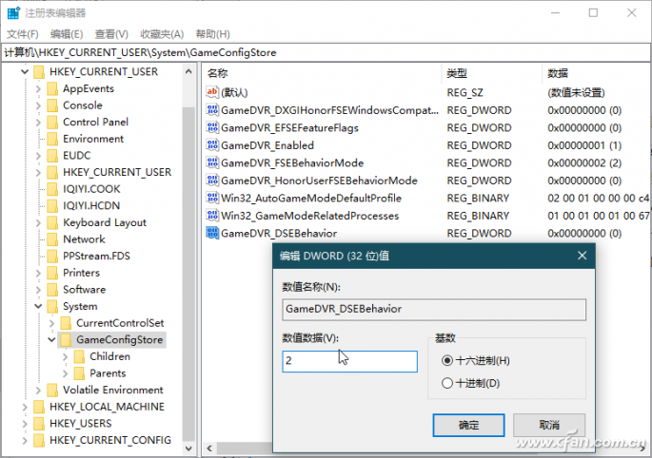Open the 收藏夹(A) menu
Screen dimensions: 652x458
(162, 34)
